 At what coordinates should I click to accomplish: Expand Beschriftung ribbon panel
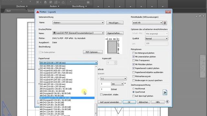80,6
